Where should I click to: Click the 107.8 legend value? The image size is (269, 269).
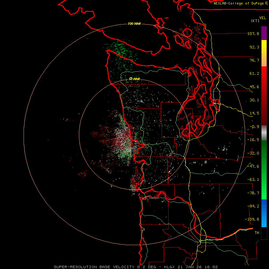click(x=253, y=33)
